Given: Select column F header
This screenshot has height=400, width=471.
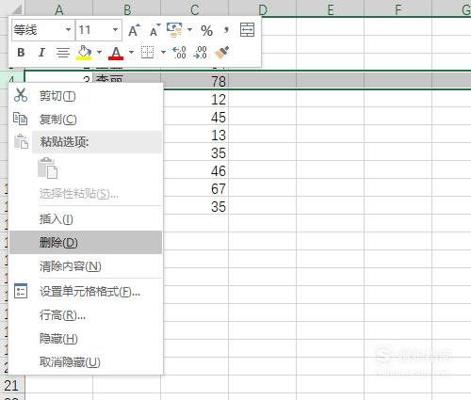Looking at the screenshot, I should click(398, 8).
